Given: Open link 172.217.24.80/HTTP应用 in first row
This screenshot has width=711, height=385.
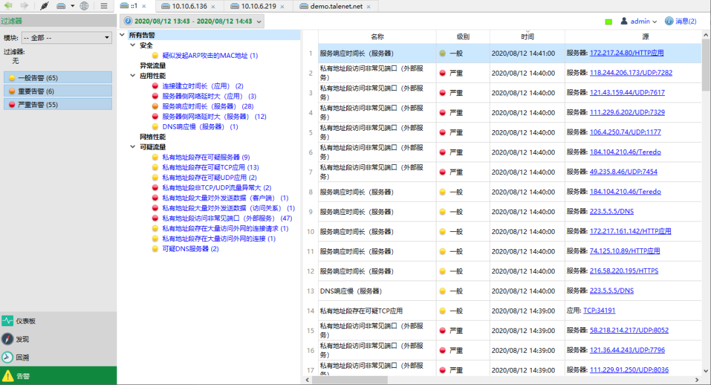Looking at the screenshot, I should (627, 53).
